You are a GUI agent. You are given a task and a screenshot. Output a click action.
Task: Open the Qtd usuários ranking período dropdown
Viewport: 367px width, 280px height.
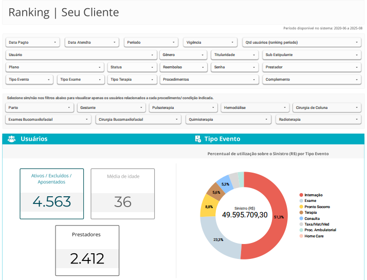point(301,42)
